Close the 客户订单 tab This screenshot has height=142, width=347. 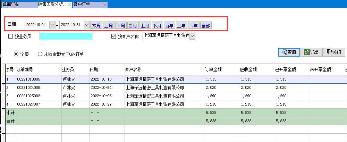click(x=105, y=5)
